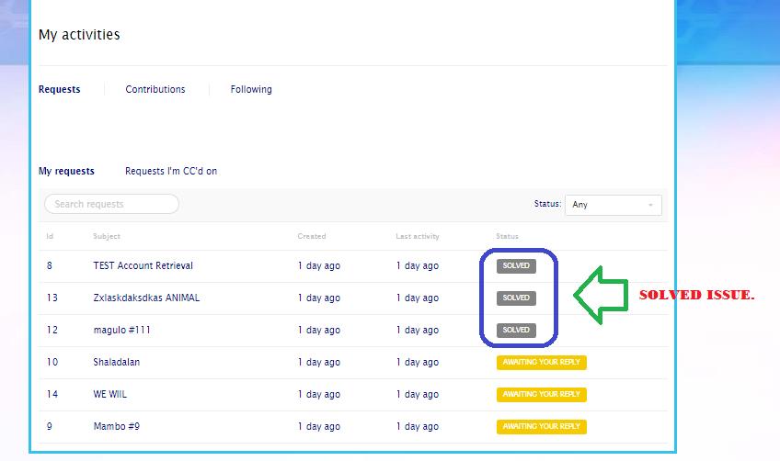Open the Zxlaskdaksdkas ANIMAL request
Screen dimensions: 780x461
[146, 298]
